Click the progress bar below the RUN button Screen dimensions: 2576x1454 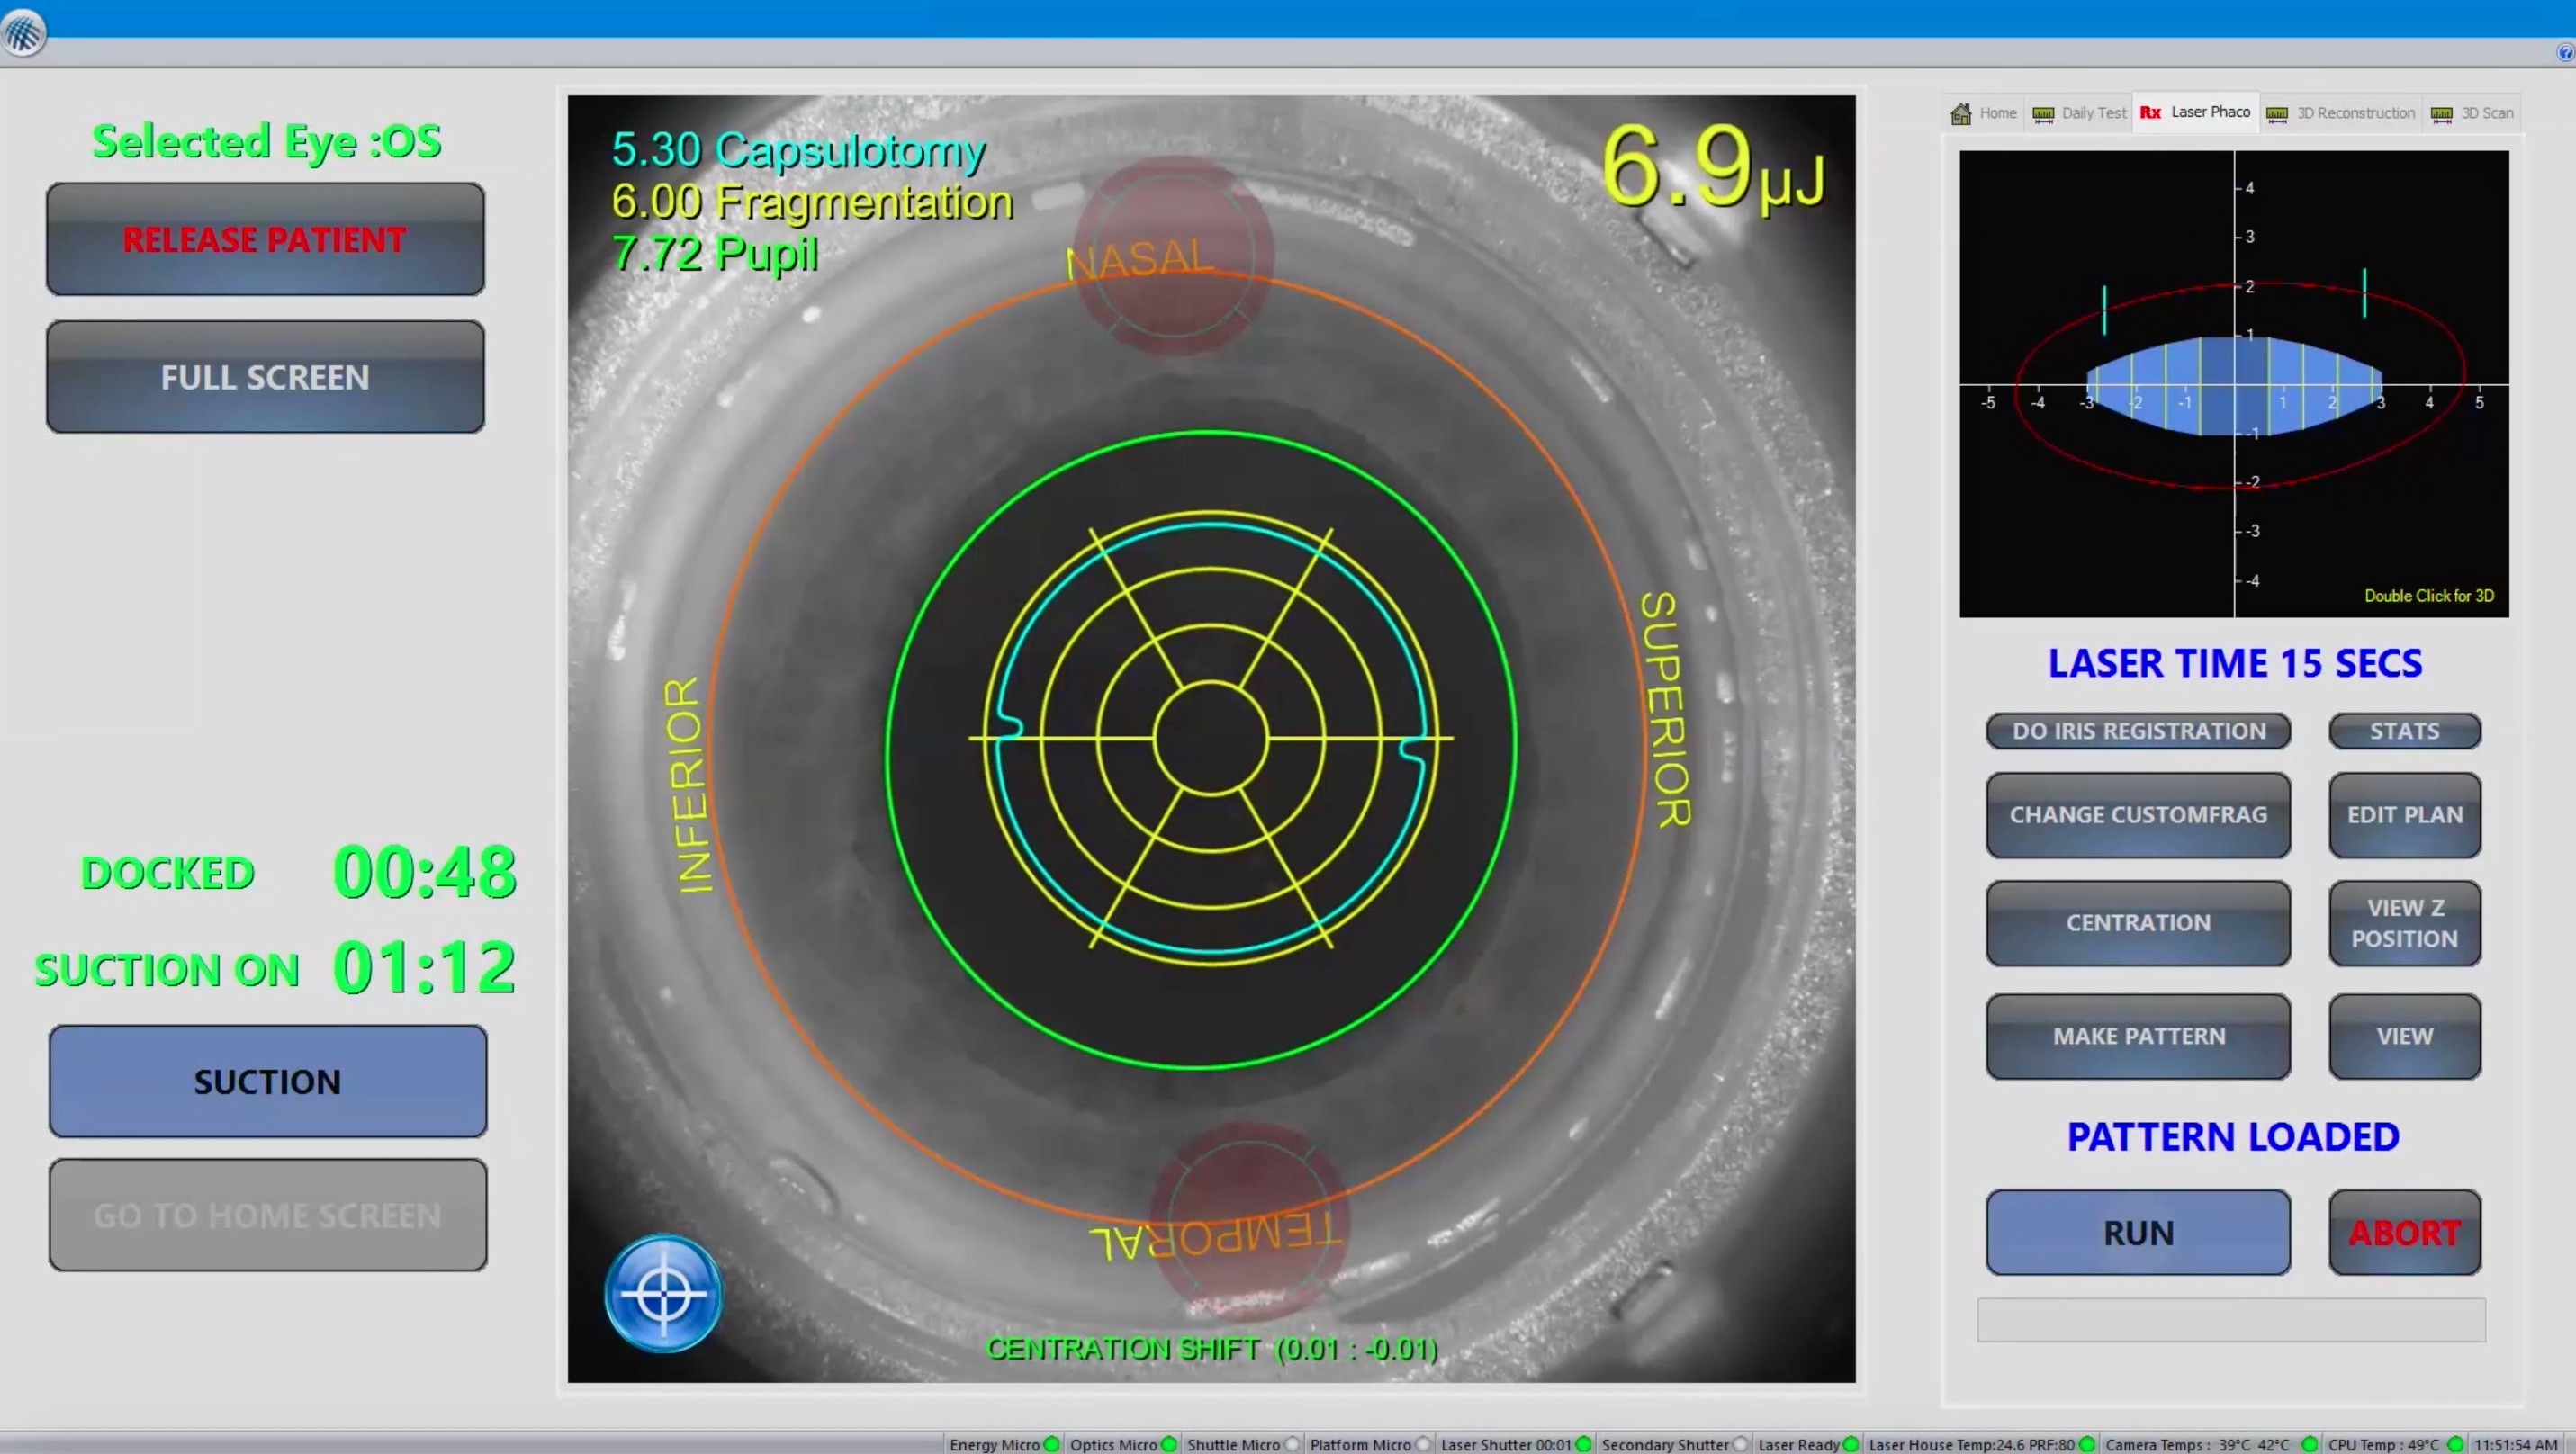[2232, 1319]
